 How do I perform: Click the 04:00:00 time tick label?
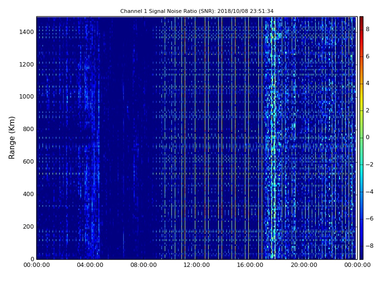click(x=90, y=265)
